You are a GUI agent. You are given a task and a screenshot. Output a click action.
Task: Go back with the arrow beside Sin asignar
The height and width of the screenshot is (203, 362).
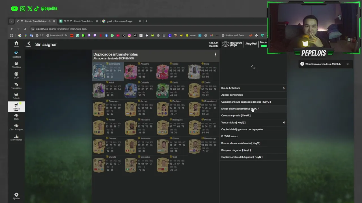point(29,44)
